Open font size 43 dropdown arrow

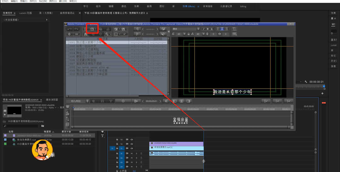(x=184, y=34)
